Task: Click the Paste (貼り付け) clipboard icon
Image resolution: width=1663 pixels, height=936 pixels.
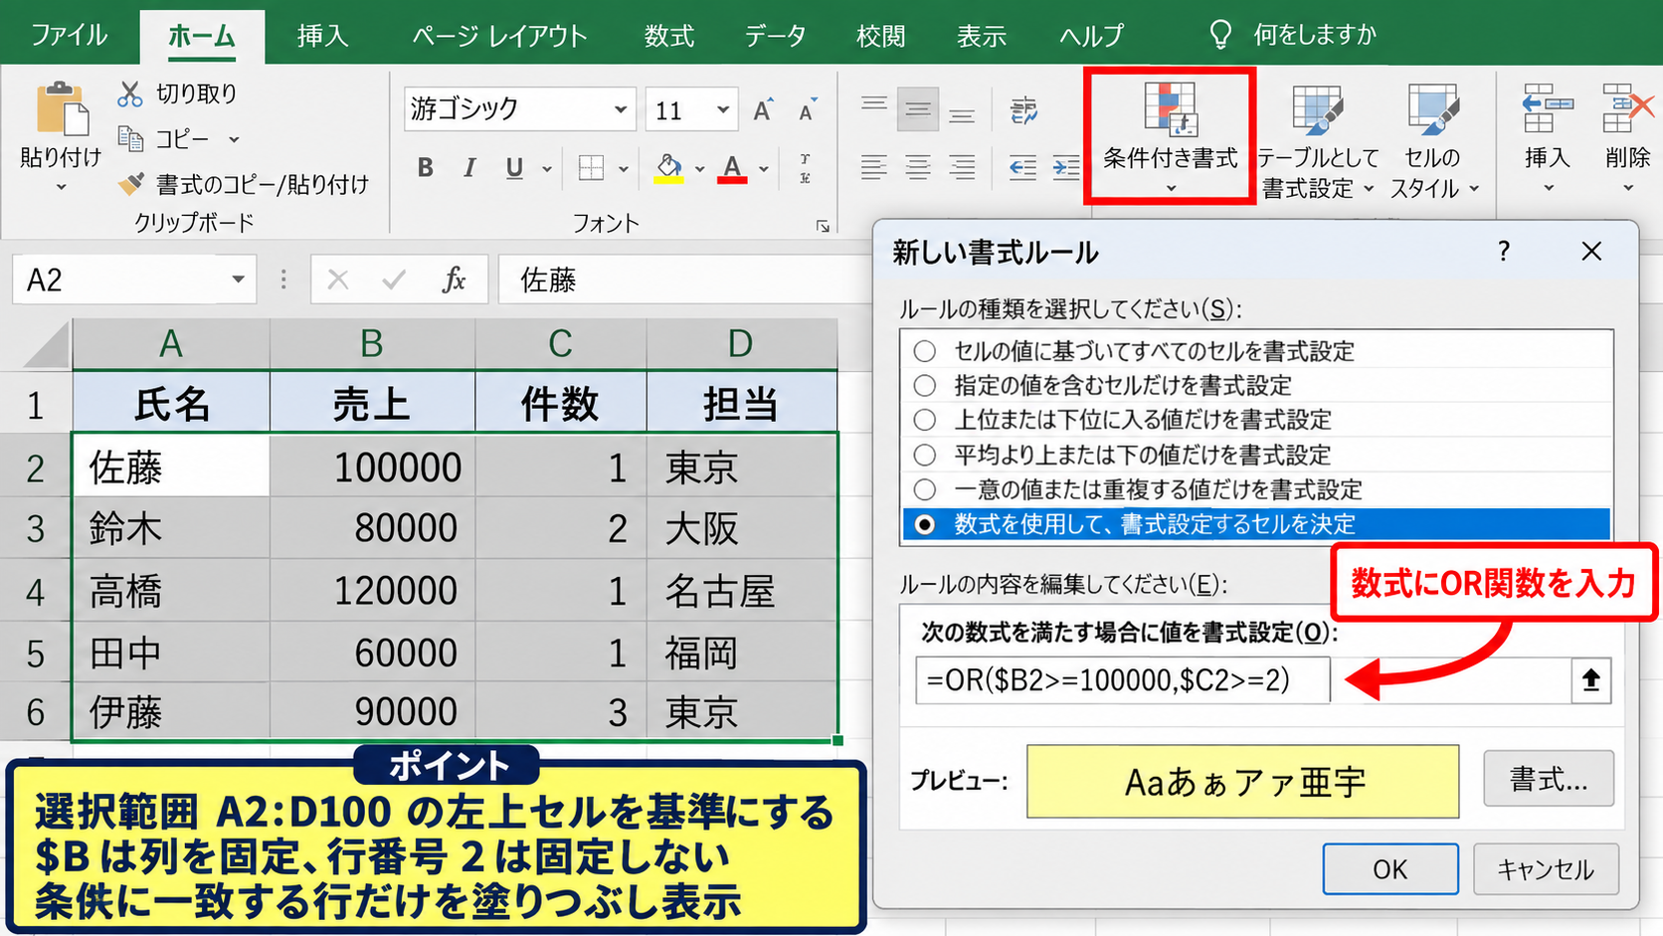Action: (62, 109)
